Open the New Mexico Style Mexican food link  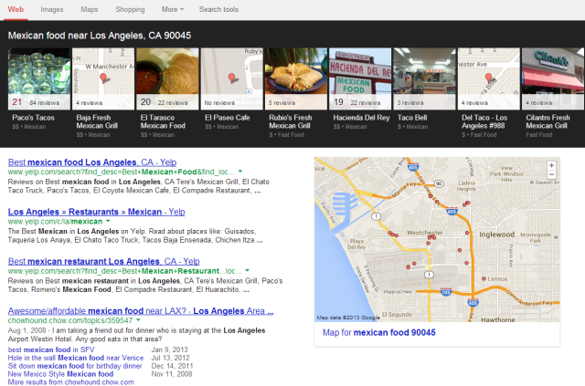point(60,374)
